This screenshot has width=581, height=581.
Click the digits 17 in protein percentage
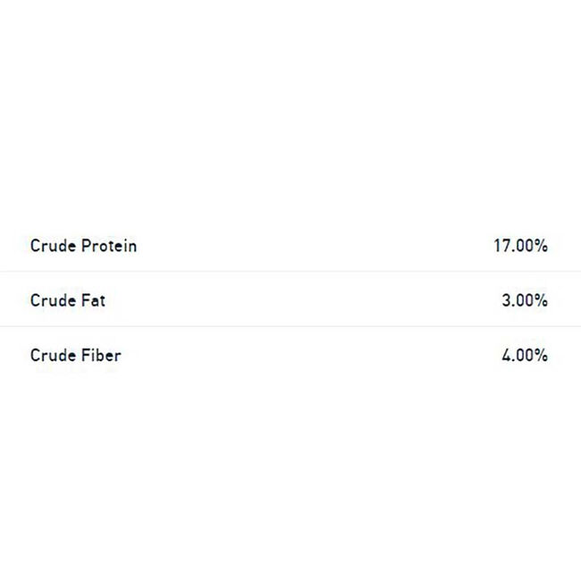(502, 246)
